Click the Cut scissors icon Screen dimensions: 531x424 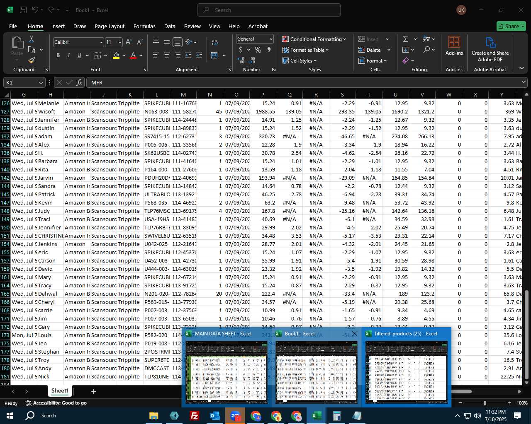31,39
